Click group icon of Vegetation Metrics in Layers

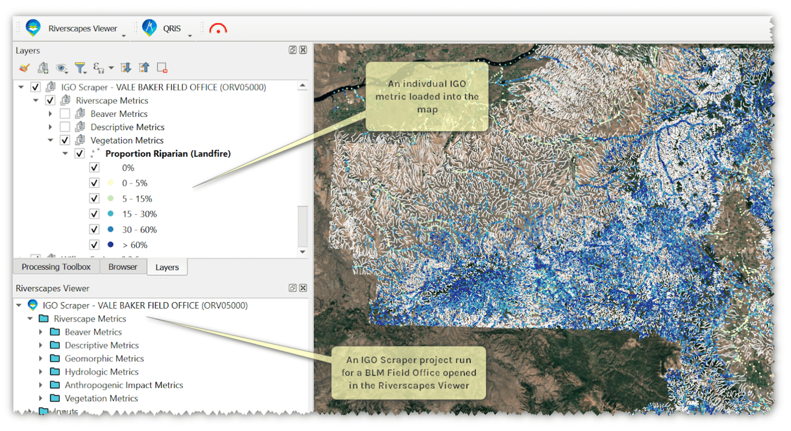(x=81, y=140)
